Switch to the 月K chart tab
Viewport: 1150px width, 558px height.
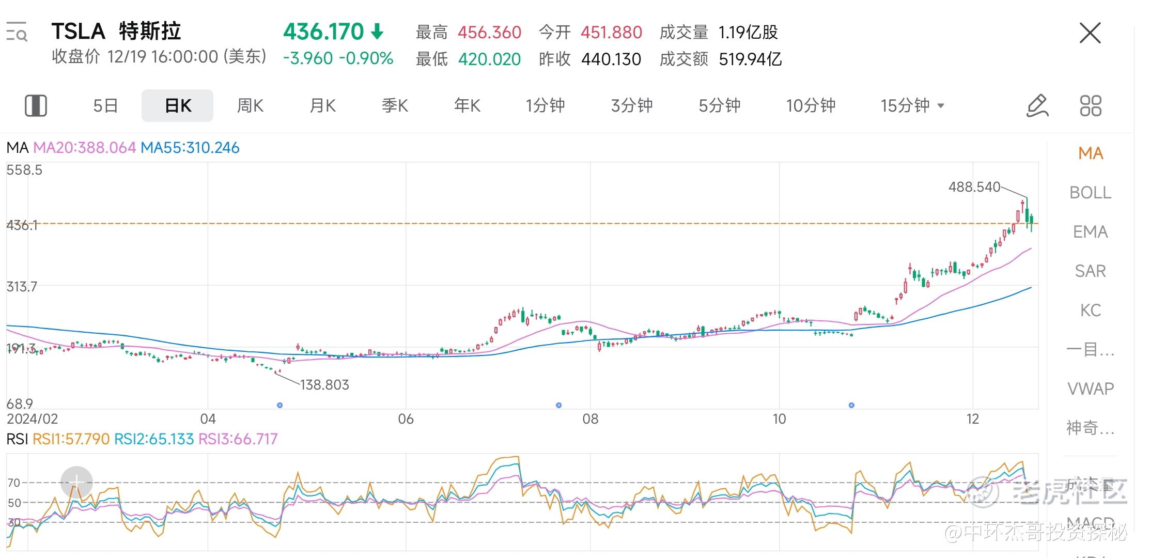[x=322, y=106]
